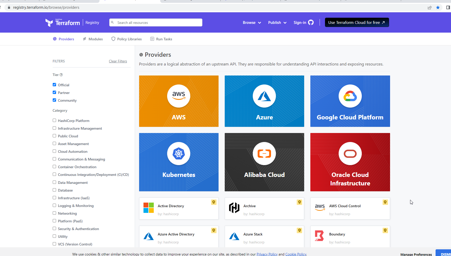Open the Privacy Policy link
The width and height of the screenshot is (451, 256).
267,254
